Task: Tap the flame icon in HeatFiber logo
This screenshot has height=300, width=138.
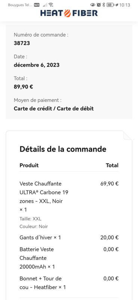Action: click(x=67, y=13)
